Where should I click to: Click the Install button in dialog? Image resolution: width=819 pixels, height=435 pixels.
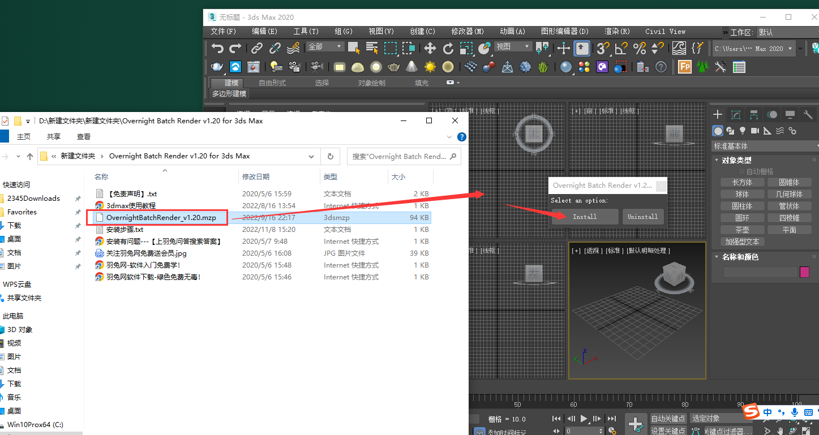point(585,217)
